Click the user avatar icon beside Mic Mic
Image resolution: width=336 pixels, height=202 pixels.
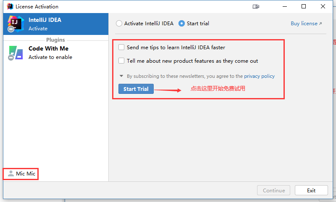pos(11,173)
